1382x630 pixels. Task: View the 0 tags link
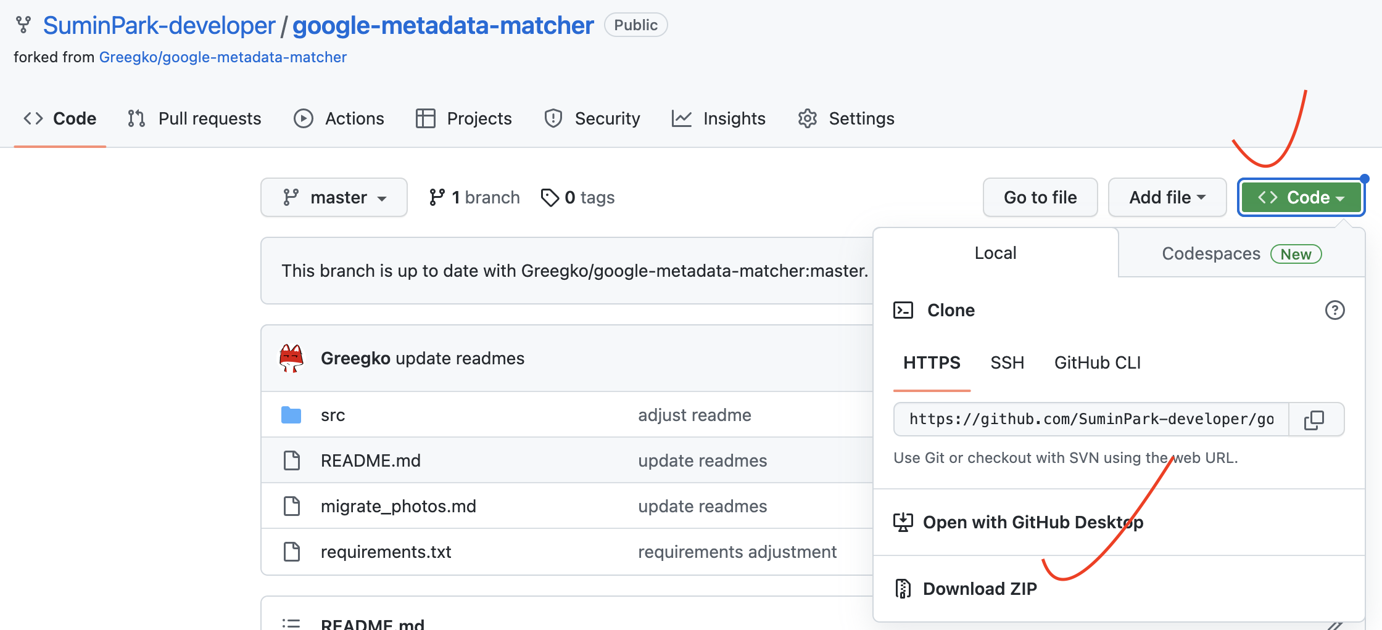pyautogui.click(x=577, y=197)
